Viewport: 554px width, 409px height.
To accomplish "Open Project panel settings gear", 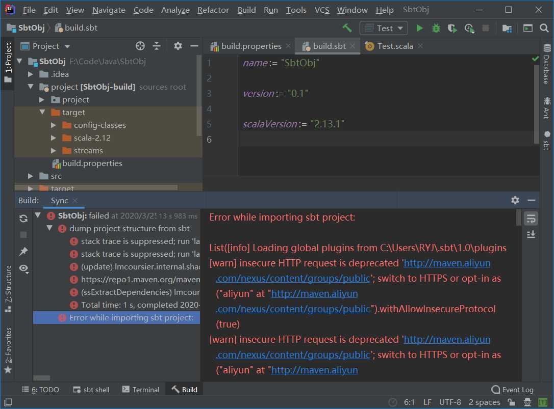I will point(178,46).
